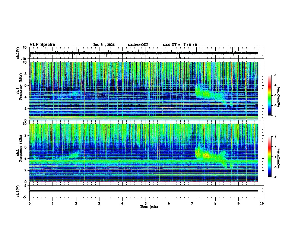This screenshot has width=295, height=228.
Task: Click the 'Time (min)' axis title
Action: [x=149, y=207]
